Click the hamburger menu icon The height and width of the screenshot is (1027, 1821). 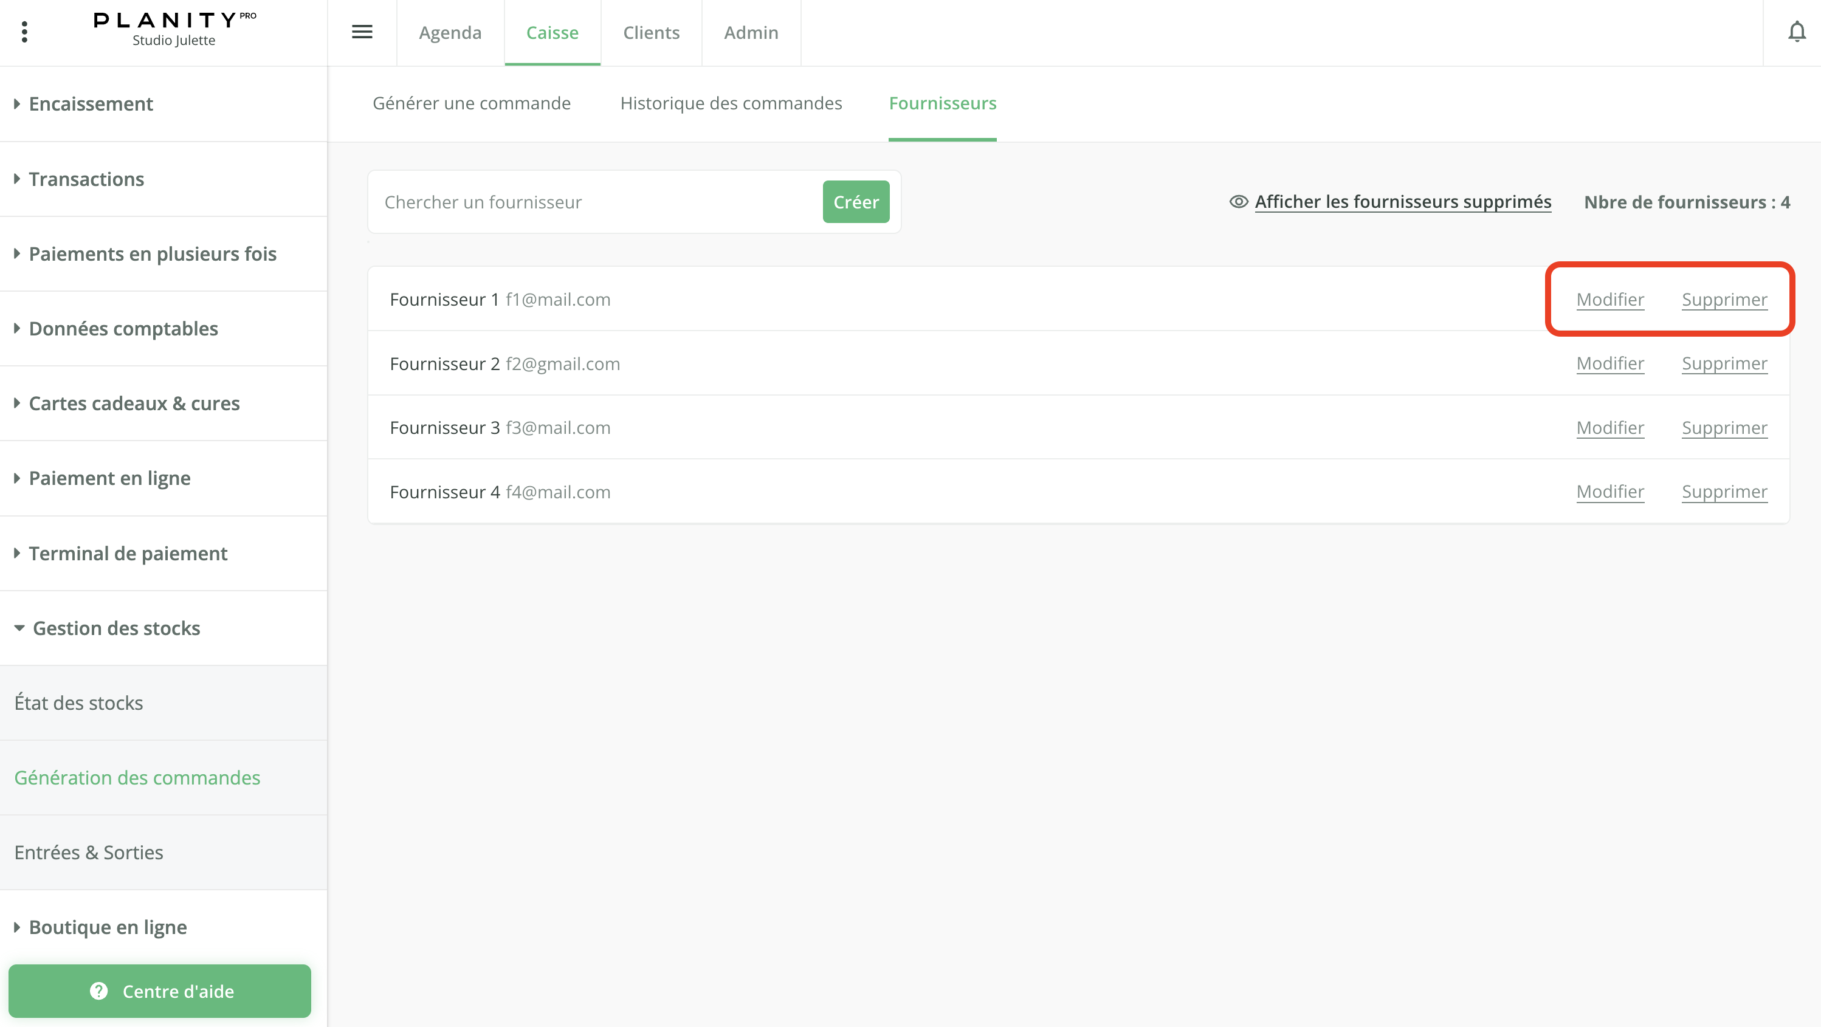click(x=362, y=32)
